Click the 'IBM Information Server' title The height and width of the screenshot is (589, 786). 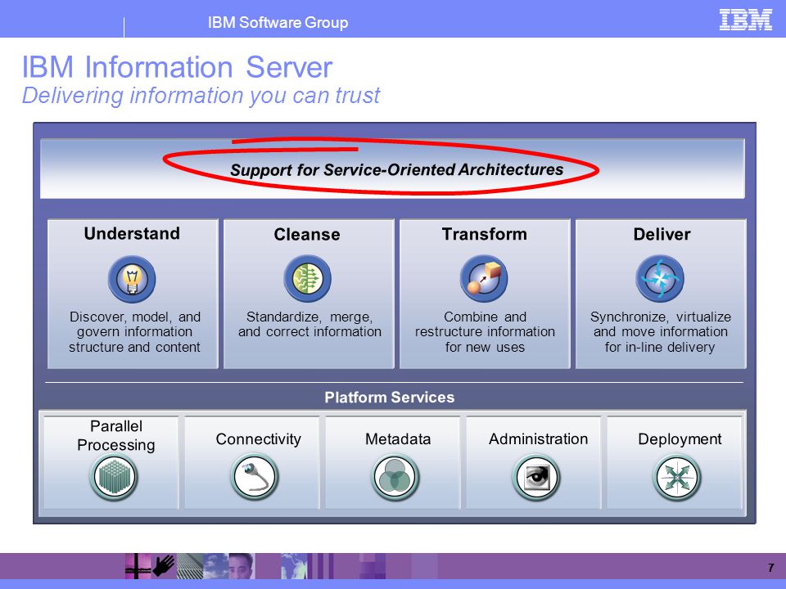pos(177,66)
